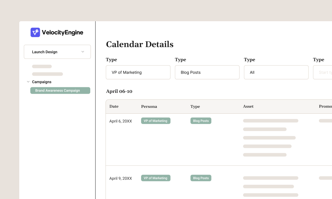
Task: Click VP of Marketing tag on April 9
Action: (x=156, y=178)
